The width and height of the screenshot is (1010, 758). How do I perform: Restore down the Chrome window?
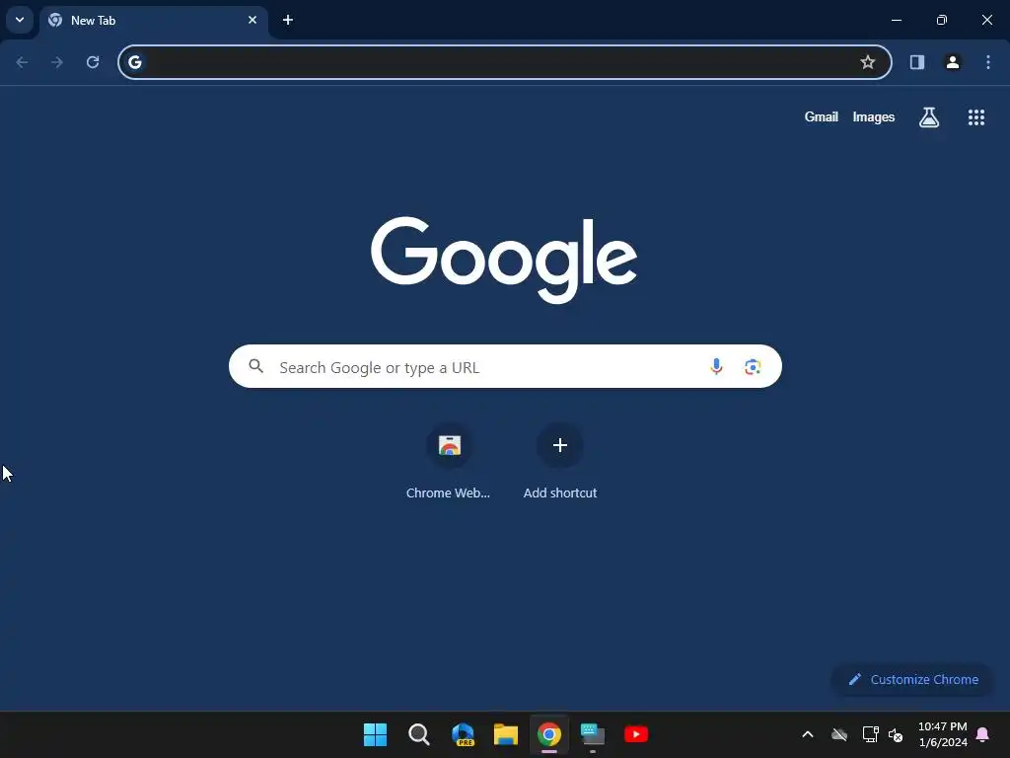coord(942,20)
